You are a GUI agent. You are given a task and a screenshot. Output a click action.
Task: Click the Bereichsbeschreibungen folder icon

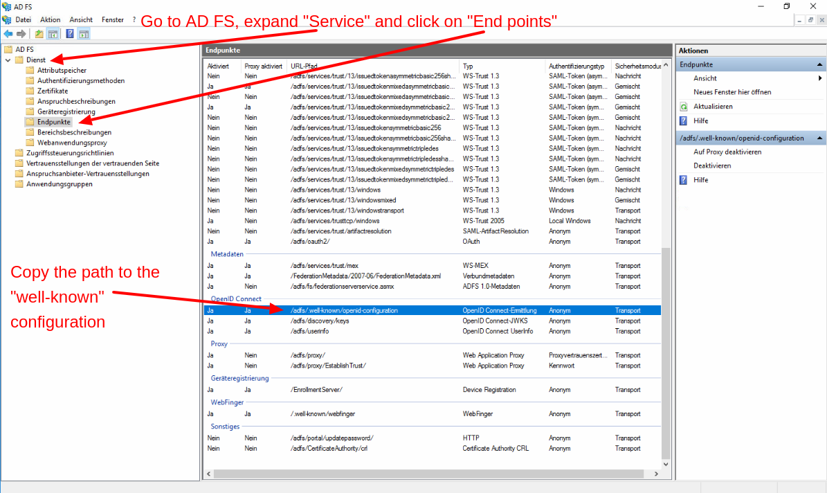[x=30, y=132]
